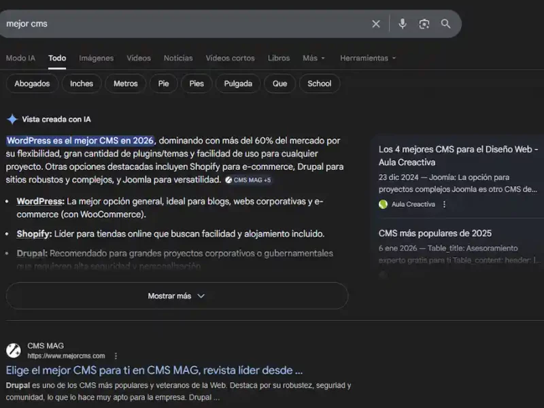544x408 pixels.
Task: Click the sparkle icon next to Vista creada con IA
Action: click(x=12, y=118)
